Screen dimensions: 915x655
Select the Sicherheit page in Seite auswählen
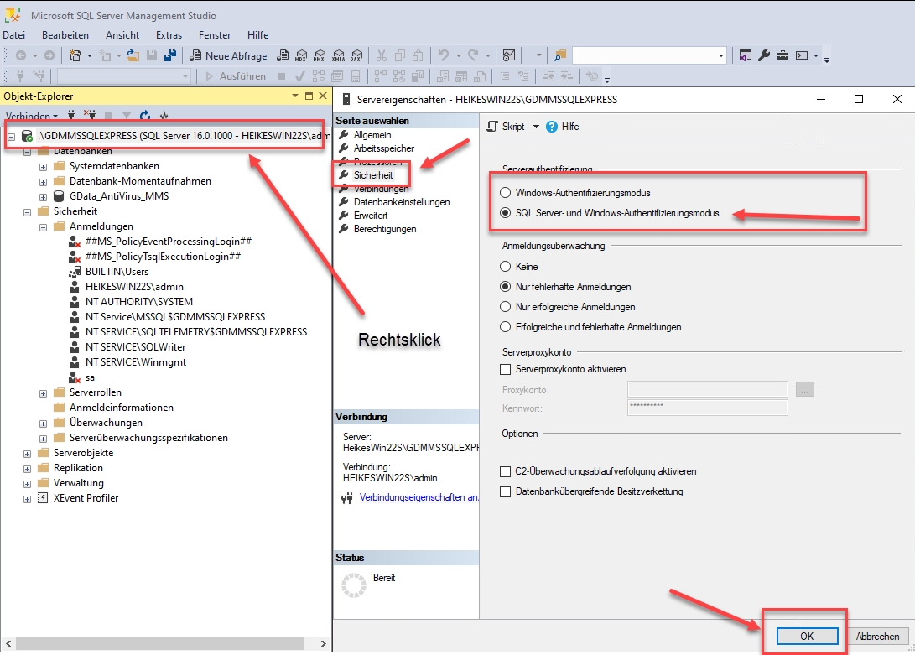373,175
